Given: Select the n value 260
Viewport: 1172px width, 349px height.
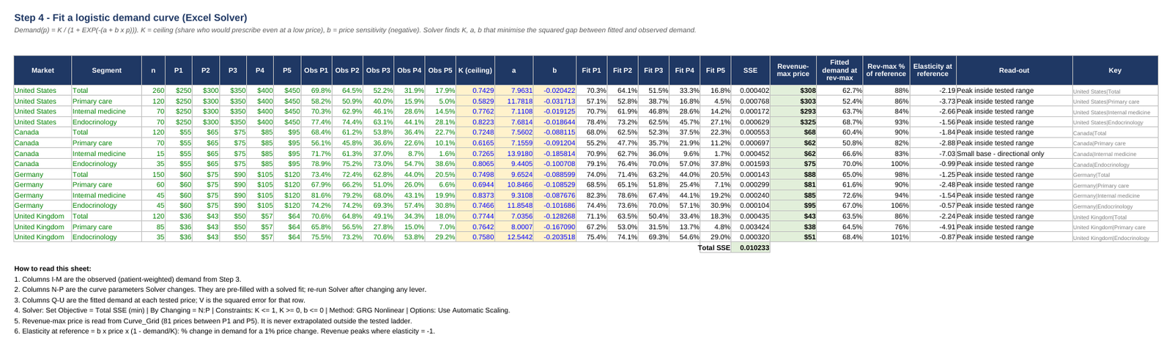Looking at the screenshot, I should click(x=153, y=91).
